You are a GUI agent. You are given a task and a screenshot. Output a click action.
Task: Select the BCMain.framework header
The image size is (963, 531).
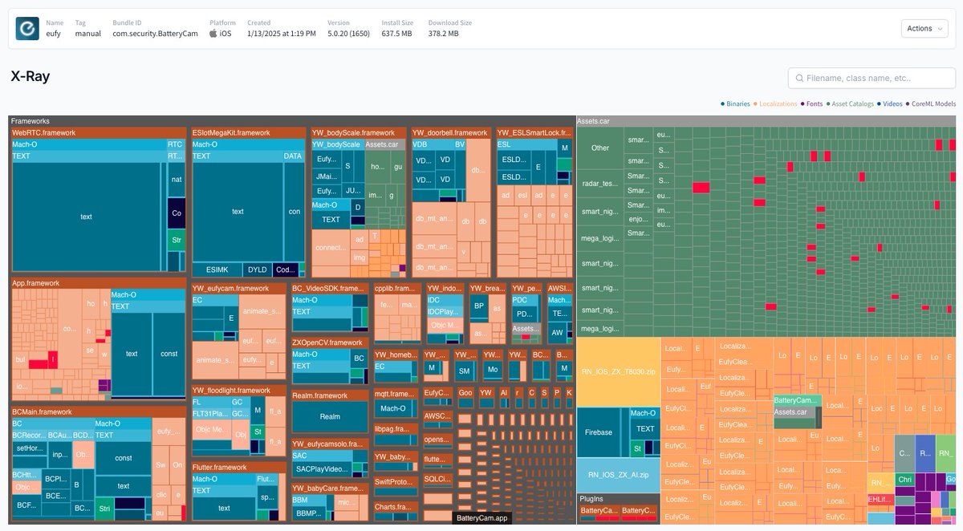(x=98, y=411)
